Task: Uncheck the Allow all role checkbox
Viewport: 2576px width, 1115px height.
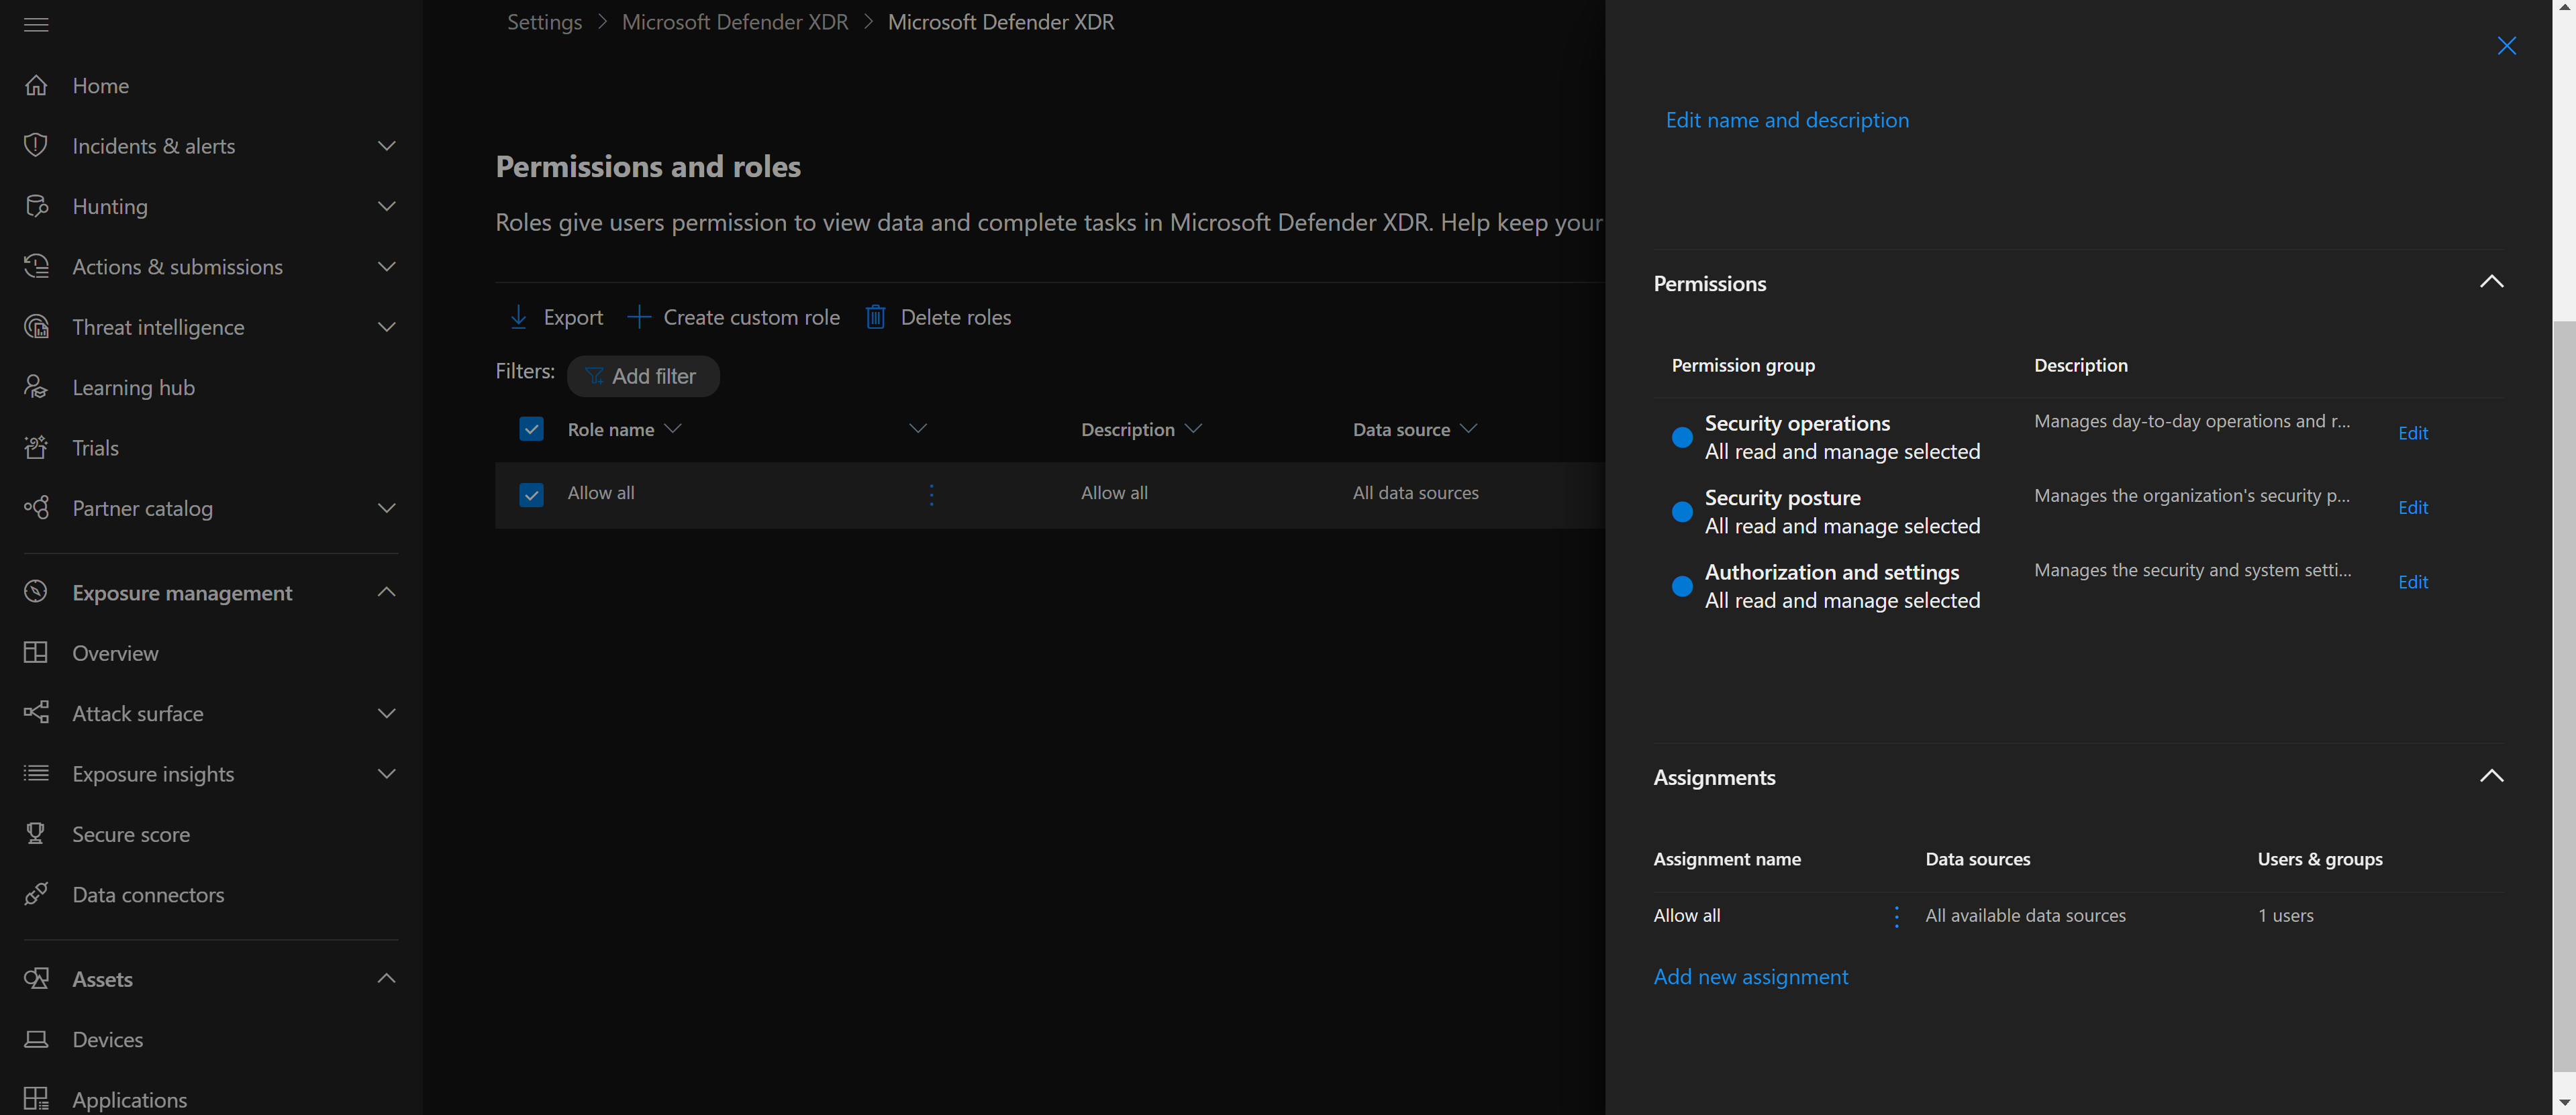Action: [531, 494]
